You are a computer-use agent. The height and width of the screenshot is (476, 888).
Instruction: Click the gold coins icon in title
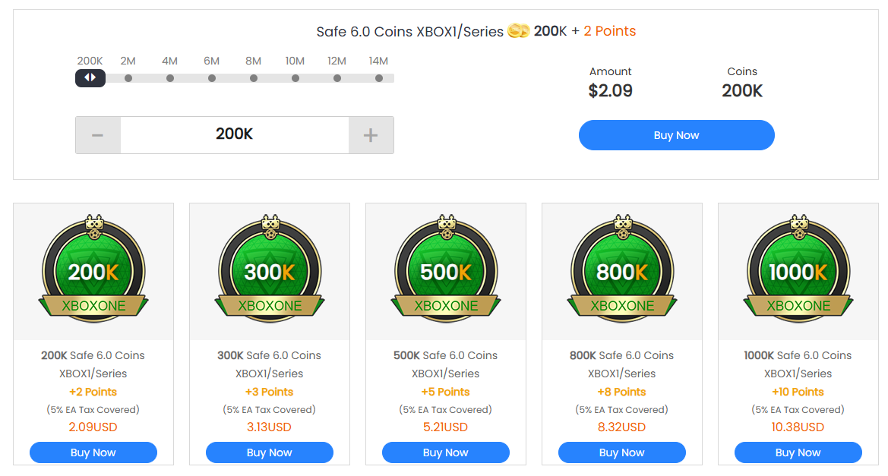[x=518, y=31]
